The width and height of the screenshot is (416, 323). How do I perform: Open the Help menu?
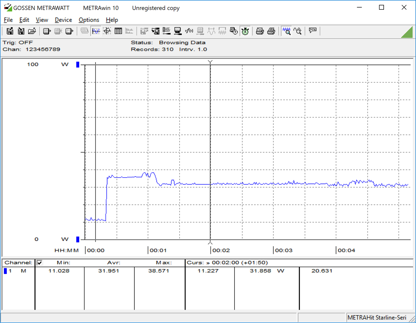click(x=112, y=20)
